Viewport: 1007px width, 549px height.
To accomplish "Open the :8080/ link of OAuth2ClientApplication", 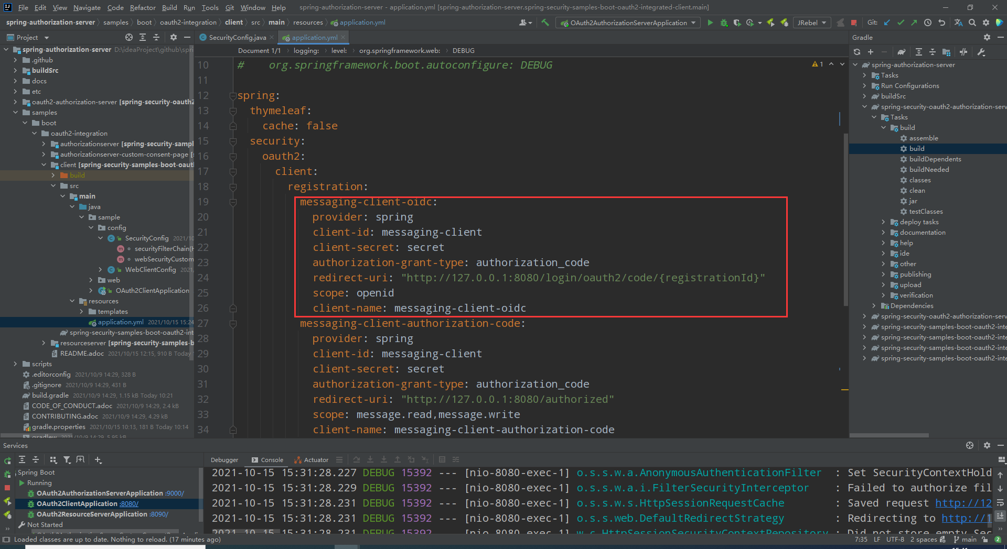I will (x=129, y=504).
